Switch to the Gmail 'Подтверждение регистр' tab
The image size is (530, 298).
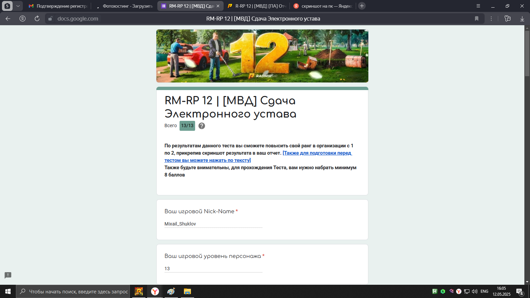tap(58, 6)
